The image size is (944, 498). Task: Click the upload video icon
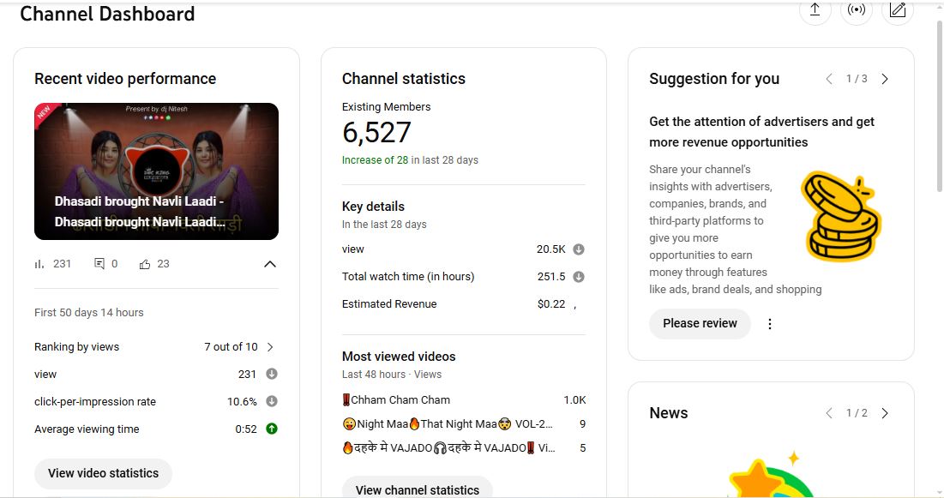pos(815,10)
